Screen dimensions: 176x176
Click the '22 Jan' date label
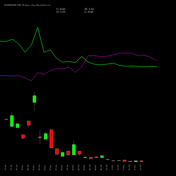click(x=39, y=168)
